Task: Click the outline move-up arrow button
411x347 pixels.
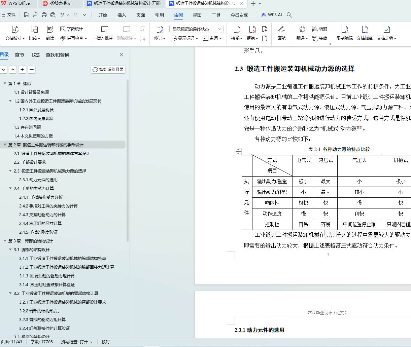Action: click(13, 70)
